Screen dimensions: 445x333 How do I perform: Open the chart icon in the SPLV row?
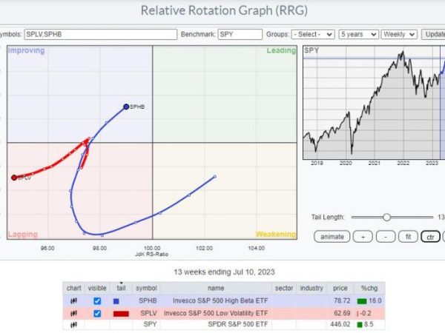coord(73,314)
